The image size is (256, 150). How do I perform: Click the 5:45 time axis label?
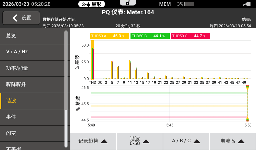coord(170,125)
